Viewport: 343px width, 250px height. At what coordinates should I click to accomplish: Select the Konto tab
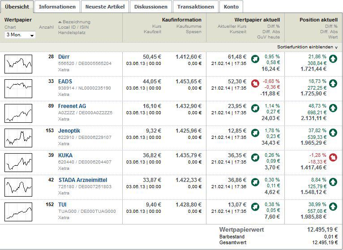(x=231, y=7)
